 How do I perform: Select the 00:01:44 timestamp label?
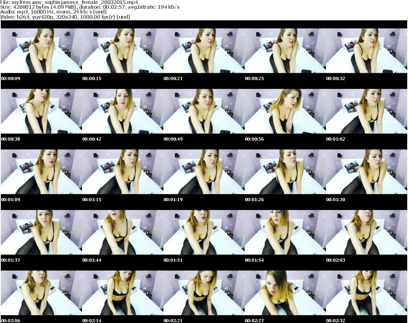[92, 260]
